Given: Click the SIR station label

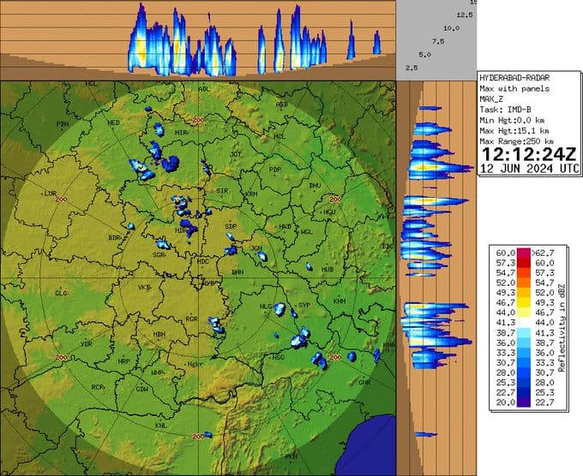Looking at the screenshot, I should pos(222,191).
